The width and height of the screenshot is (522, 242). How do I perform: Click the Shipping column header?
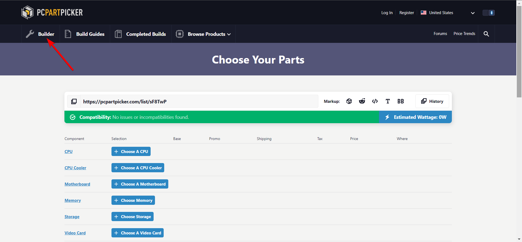click(264, 139)
